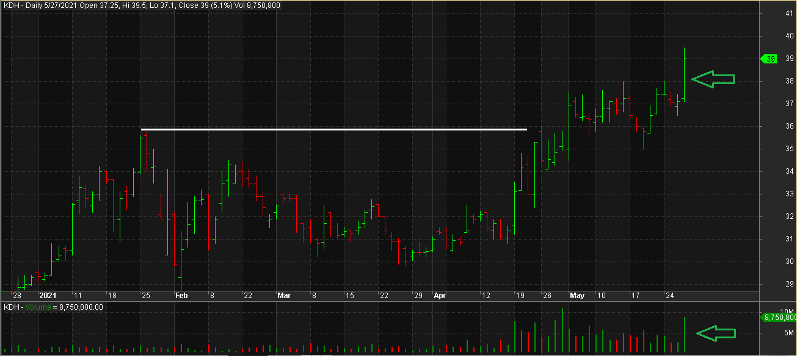The image size is (797, 356).
Task: Click the 18 date label in January
Action: point(111,296)
